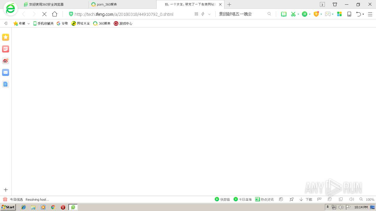
Task: Open the colorful extensions grid icon
Action: [x=339, y=14]
